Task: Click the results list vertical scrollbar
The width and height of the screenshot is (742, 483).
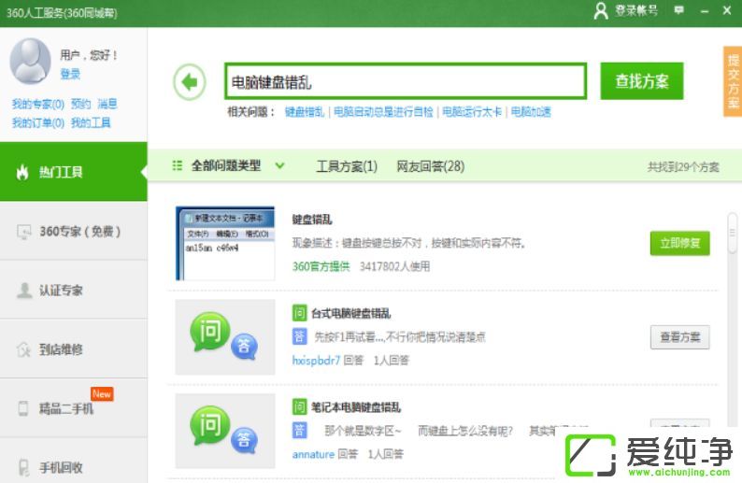Action: tap(732, 234)
